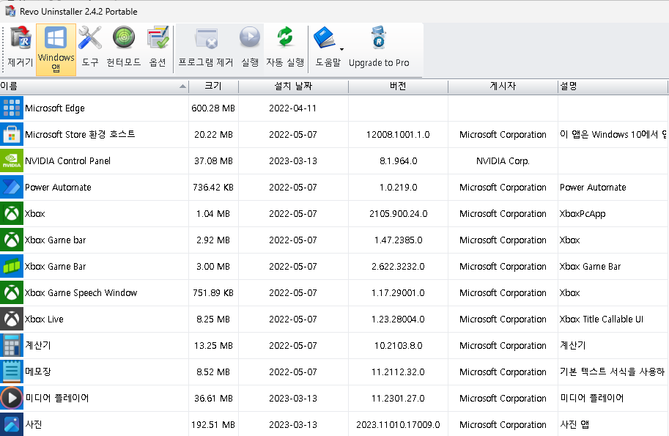Click the Power Automate app icon
This screenshot has width=669, height=436.
pos(12,188)
